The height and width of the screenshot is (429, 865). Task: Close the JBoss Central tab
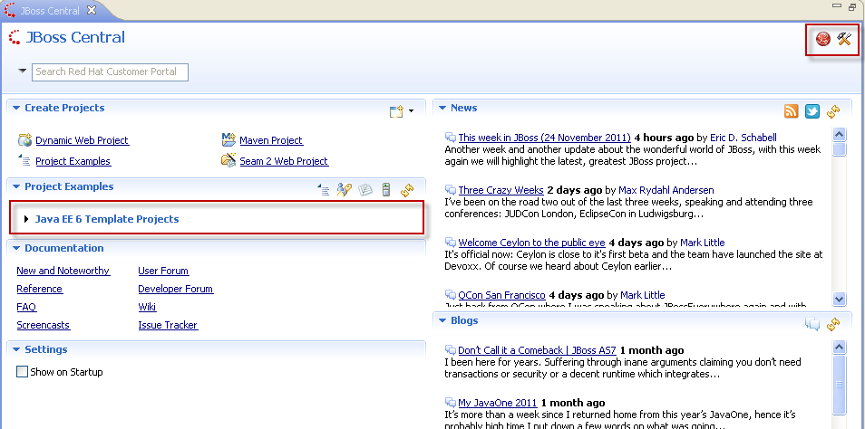click(92, 10)
